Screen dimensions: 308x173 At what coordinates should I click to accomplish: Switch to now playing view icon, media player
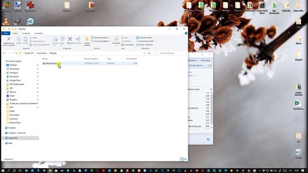[208, 139]
